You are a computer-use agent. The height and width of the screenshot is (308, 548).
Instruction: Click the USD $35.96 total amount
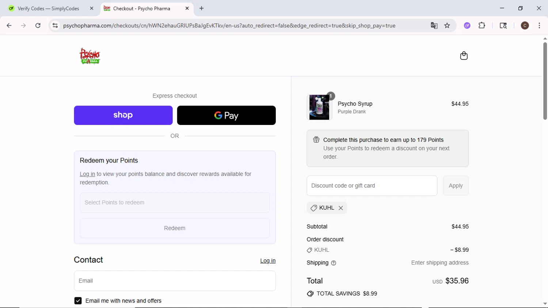tap(450, 281)
